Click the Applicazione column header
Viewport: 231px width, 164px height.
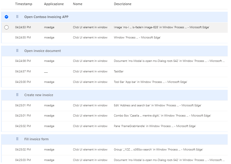[54, 4]
